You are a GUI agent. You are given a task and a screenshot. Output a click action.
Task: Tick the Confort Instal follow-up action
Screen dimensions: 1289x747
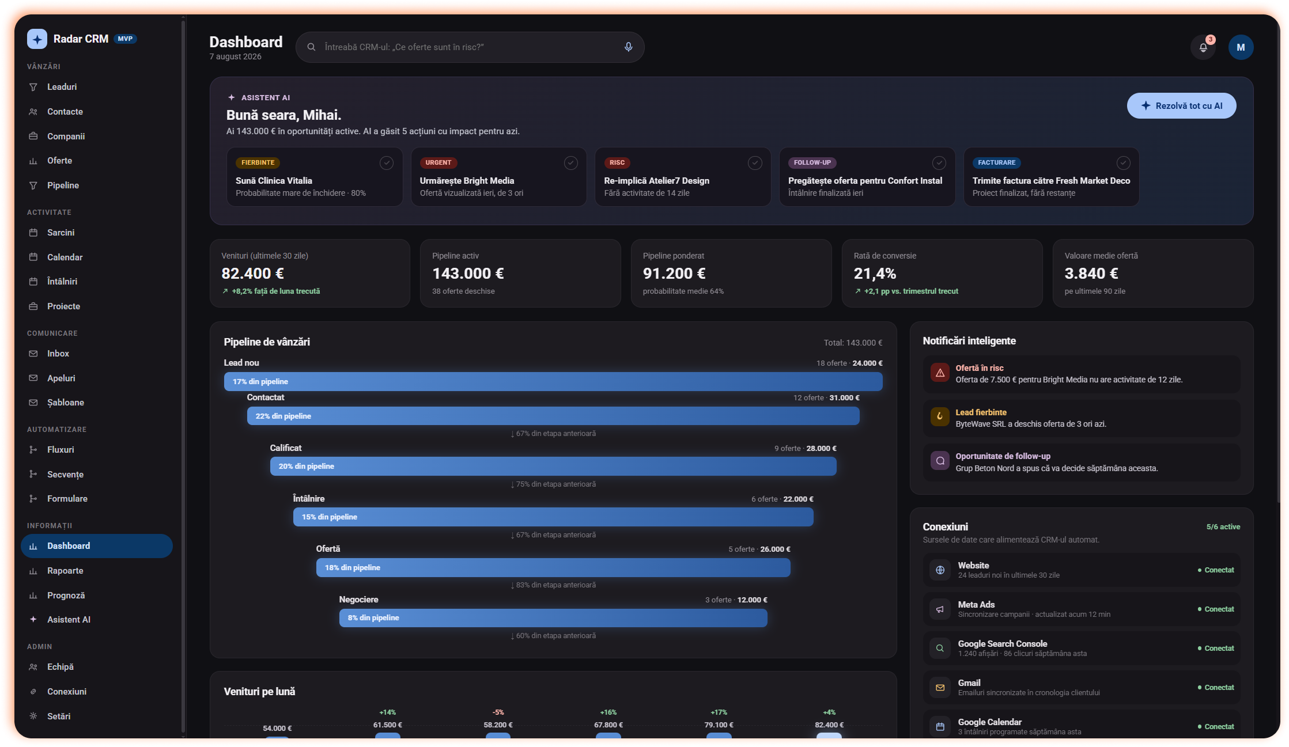click(x=939, y=163)
